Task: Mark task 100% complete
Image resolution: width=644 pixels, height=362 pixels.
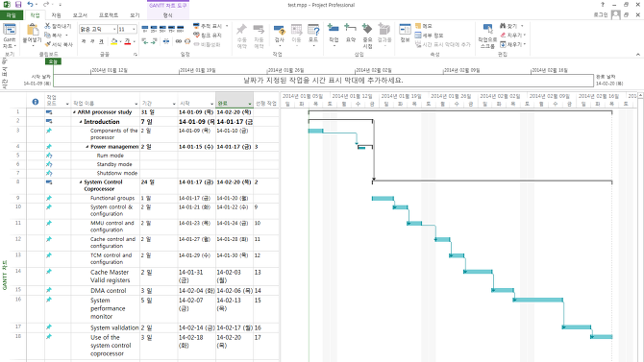Action: (180, 29)
